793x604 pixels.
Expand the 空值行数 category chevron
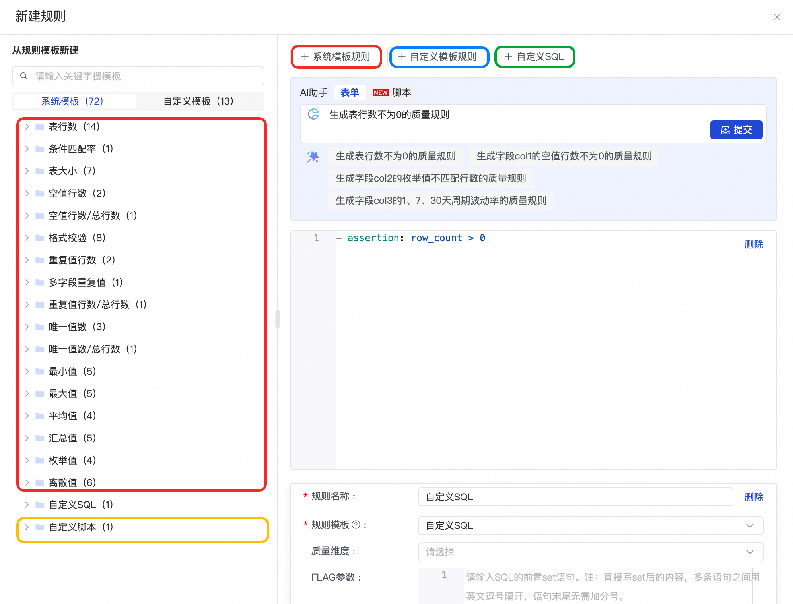[x=27, y=193]
